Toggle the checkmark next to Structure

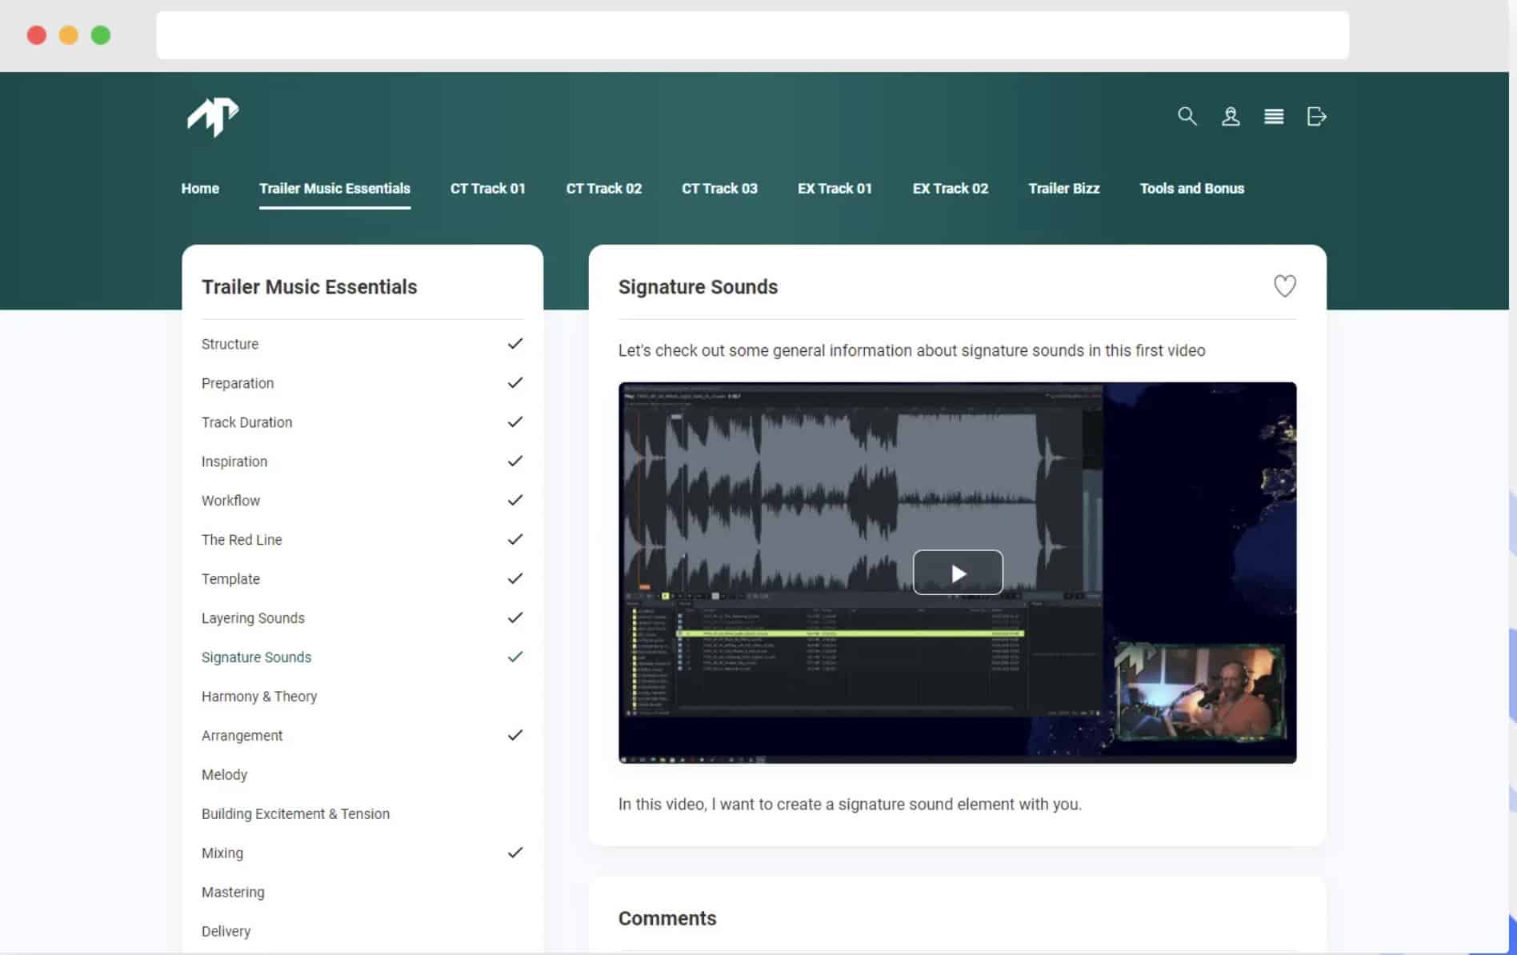pos(514,343)
